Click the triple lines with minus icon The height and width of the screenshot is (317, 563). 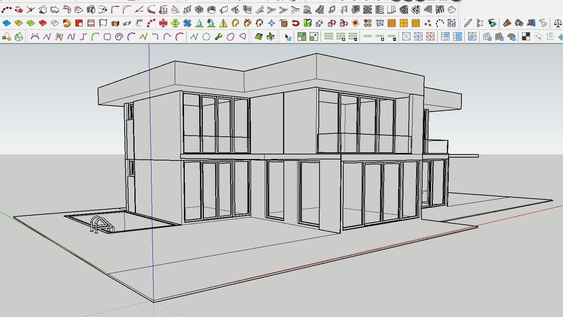pyautogui.click(x=353, y=36)
